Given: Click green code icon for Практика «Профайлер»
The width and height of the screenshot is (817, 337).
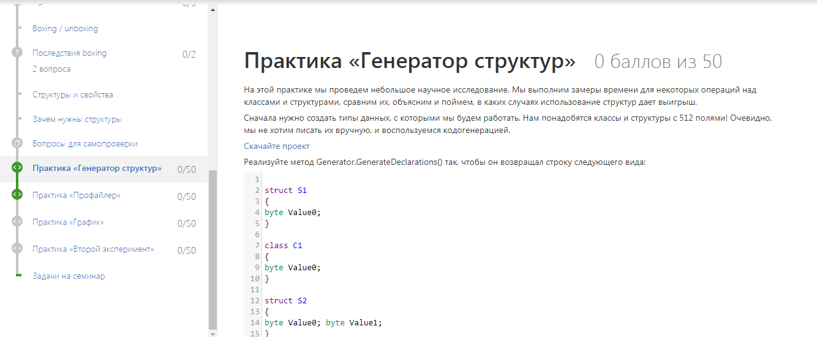Looking at the screenshot, I should click(x=17, y=194).
